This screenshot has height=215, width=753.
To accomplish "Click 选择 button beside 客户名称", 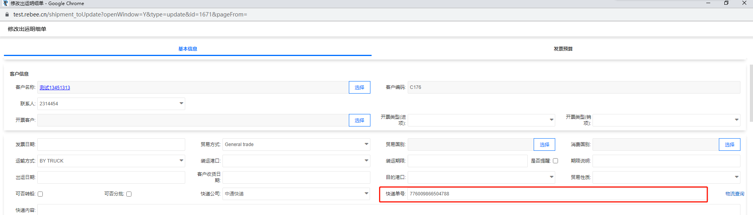I will tap(359, 87).
